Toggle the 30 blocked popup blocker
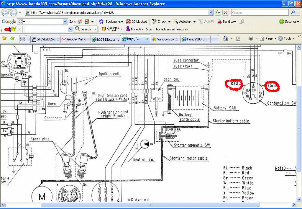 (137, 22)
